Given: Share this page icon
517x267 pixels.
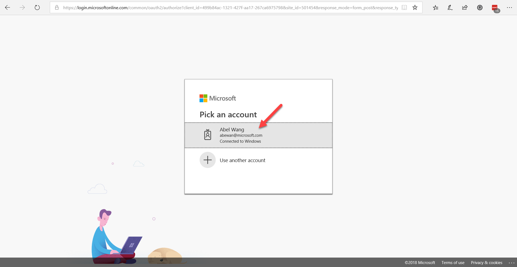Looking at the screenshot, I should [x=465, y=8].
